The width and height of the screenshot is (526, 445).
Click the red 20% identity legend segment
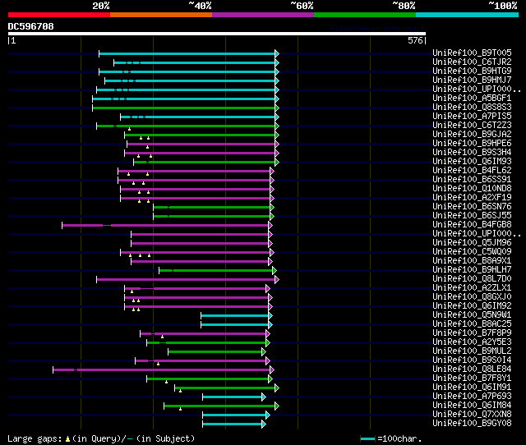point(59,15)
